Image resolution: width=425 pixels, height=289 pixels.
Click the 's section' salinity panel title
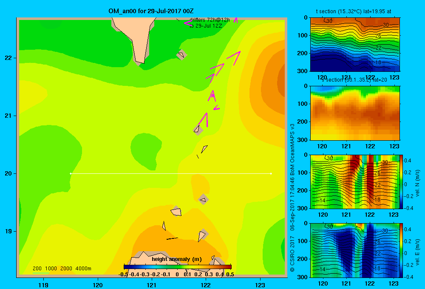(x=354, y=80)
